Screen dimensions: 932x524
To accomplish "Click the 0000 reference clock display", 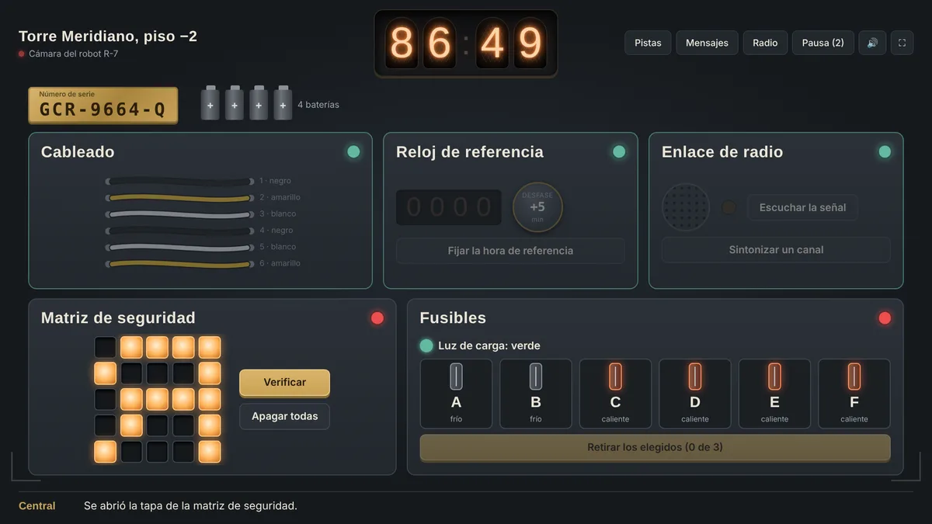I will 449,207.
